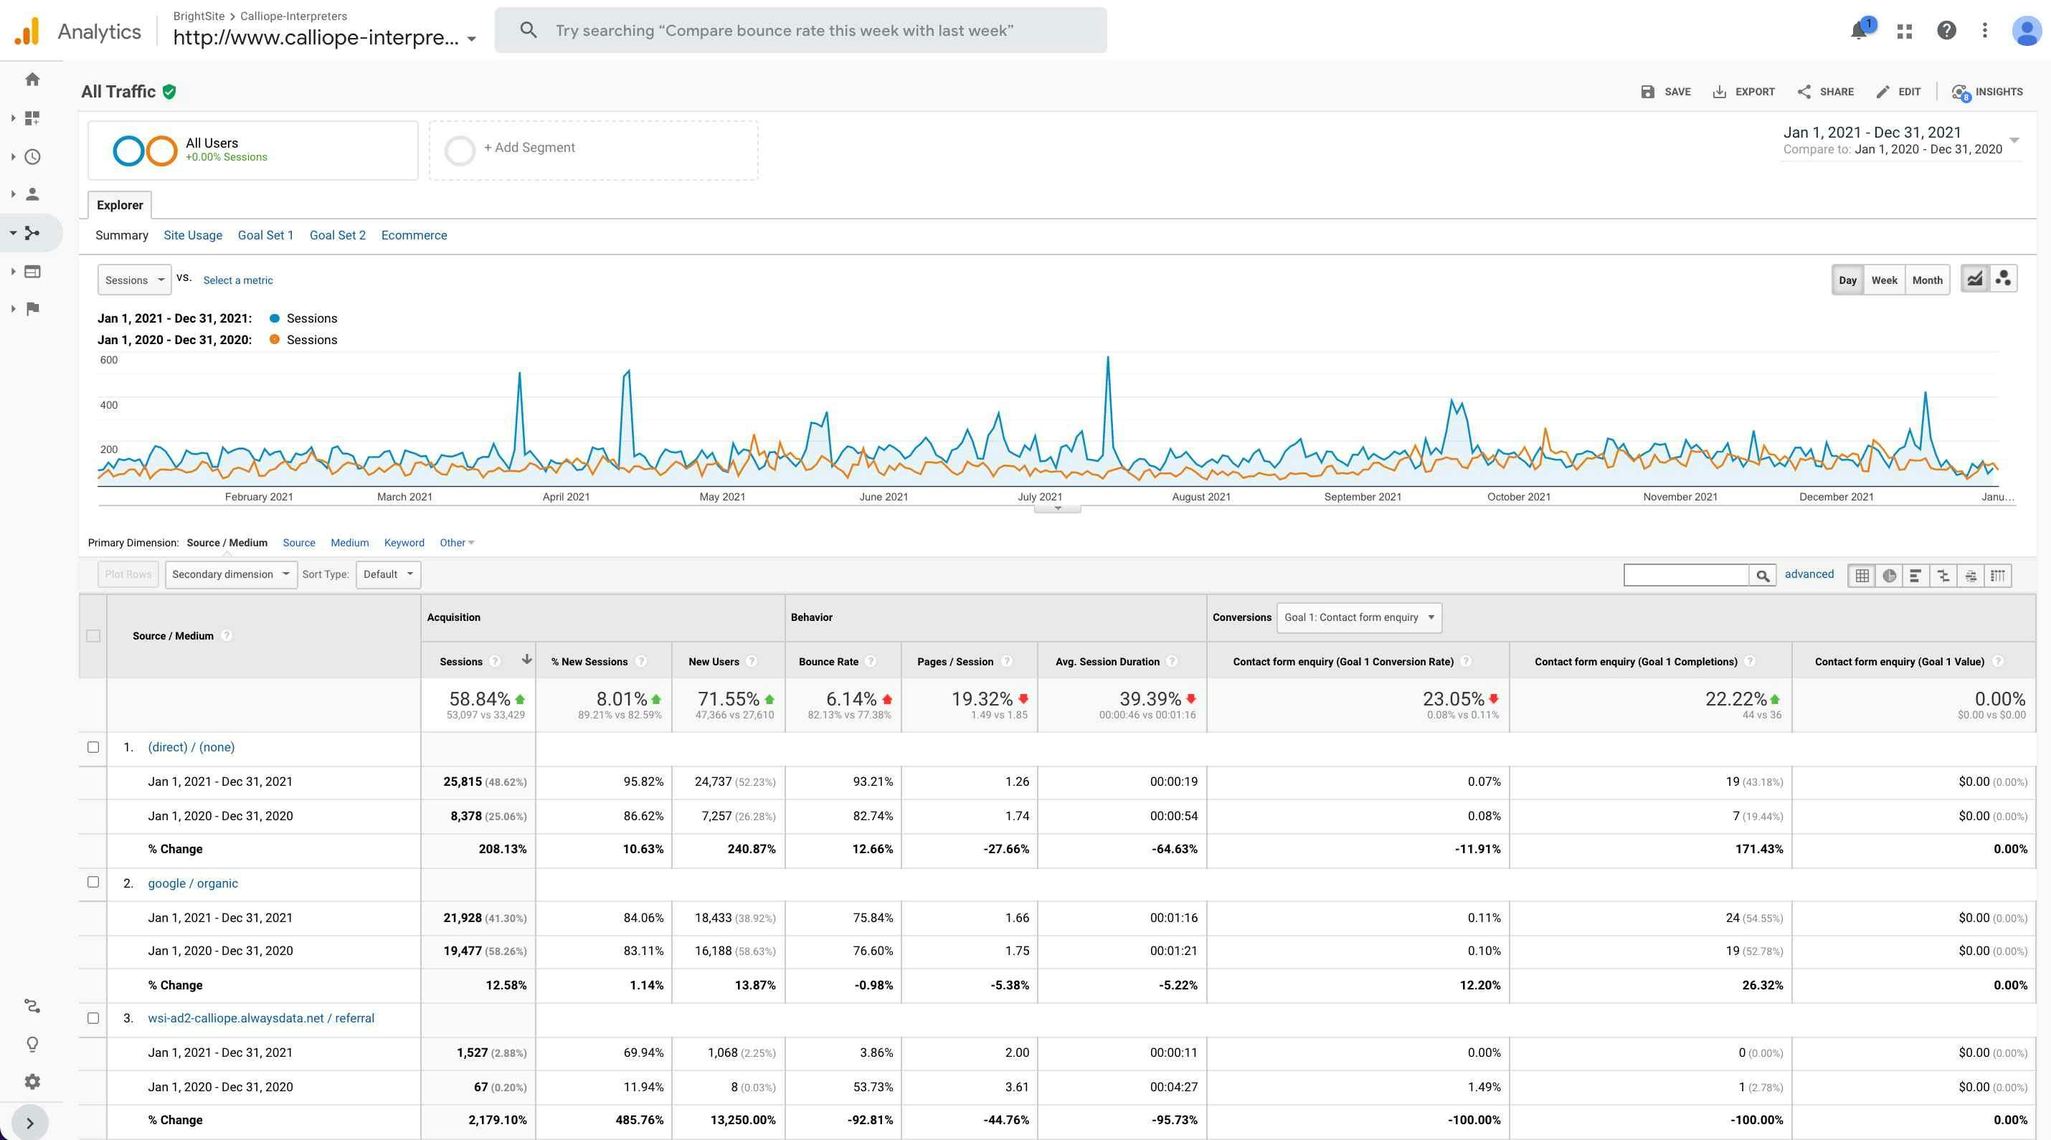
Task: Open the Home icon in sidebar
Action: coord(33,80)
